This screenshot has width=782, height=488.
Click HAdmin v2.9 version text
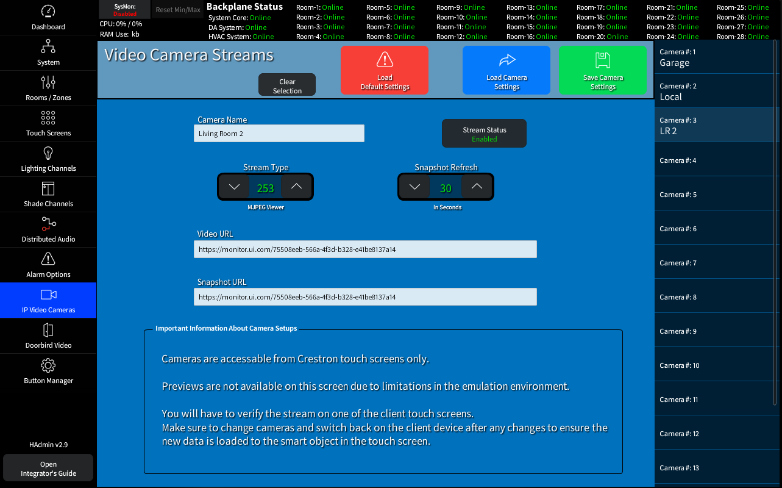[x=48, y=445]
